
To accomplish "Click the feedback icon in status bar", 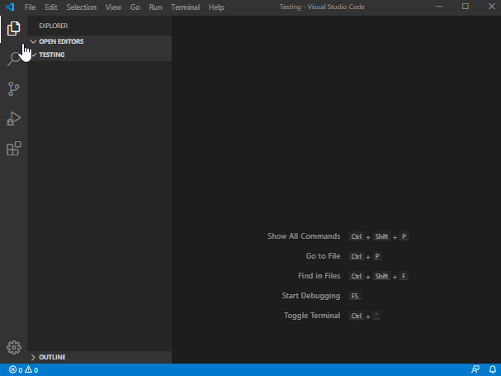I will pos(475,369).
